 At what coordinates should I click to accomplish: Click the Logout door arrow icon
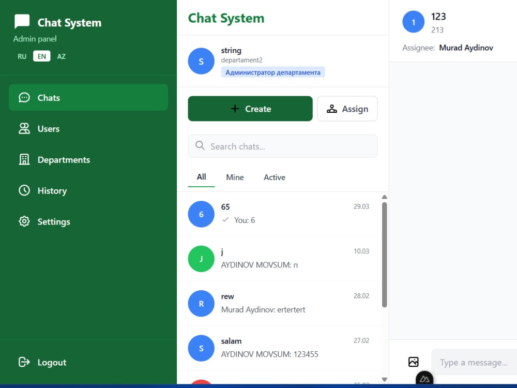pos(24,362)
